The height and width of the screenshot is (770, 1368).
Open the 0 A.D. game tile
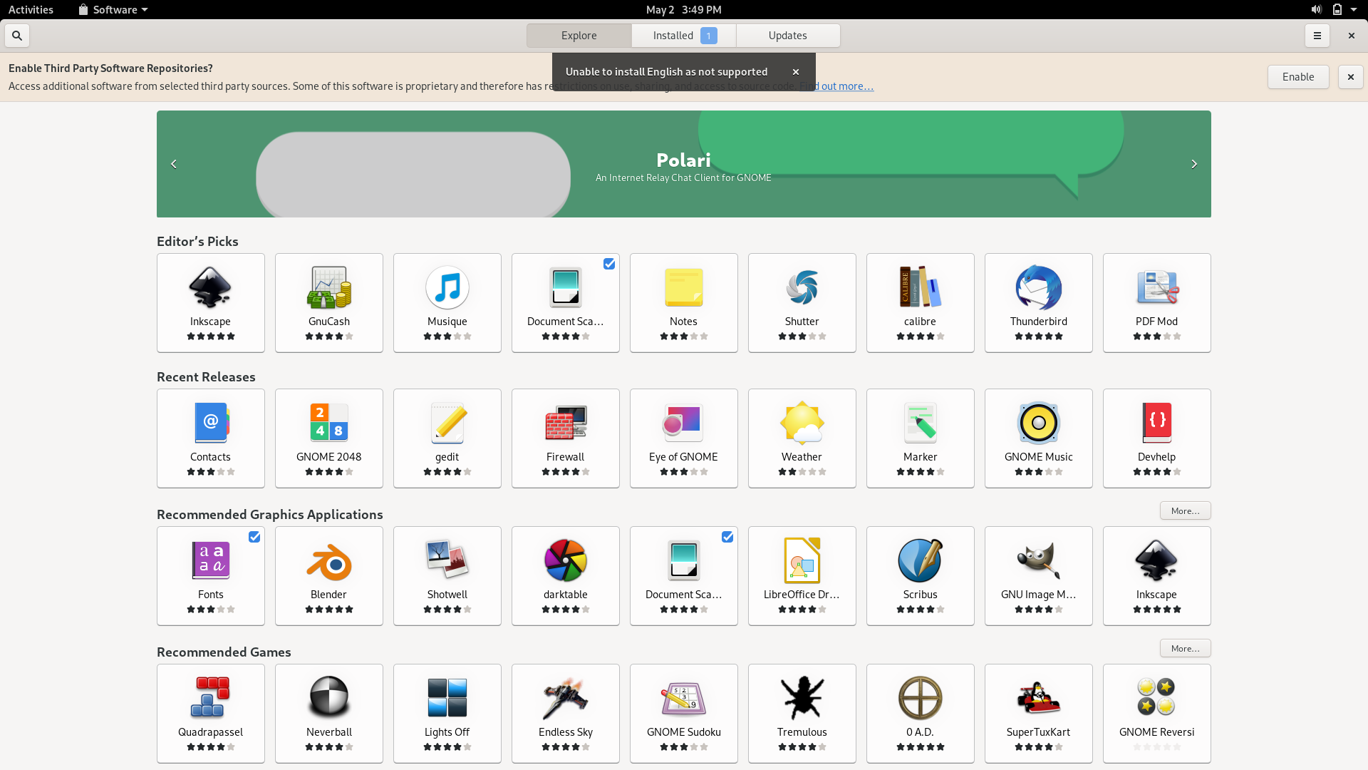(x=920, y=713)
